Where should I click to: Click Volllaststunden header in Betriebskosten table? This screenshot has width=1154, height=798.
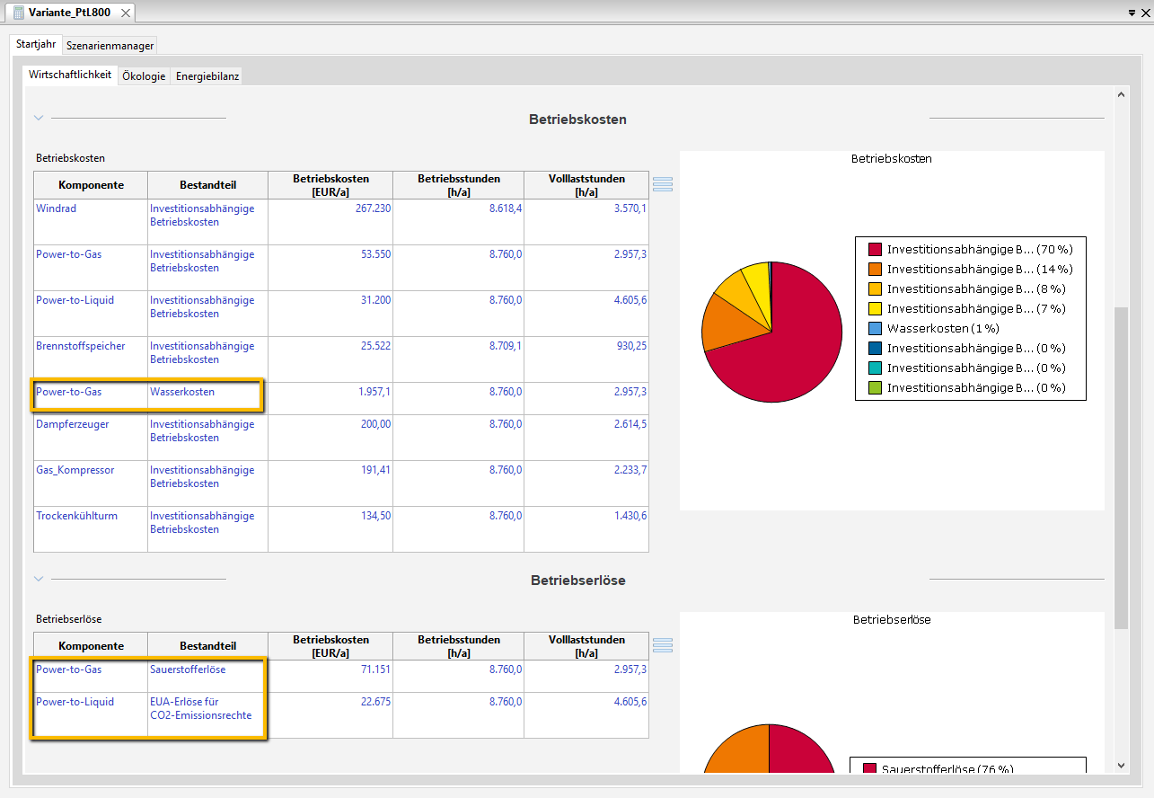click(x=586, y=185)
